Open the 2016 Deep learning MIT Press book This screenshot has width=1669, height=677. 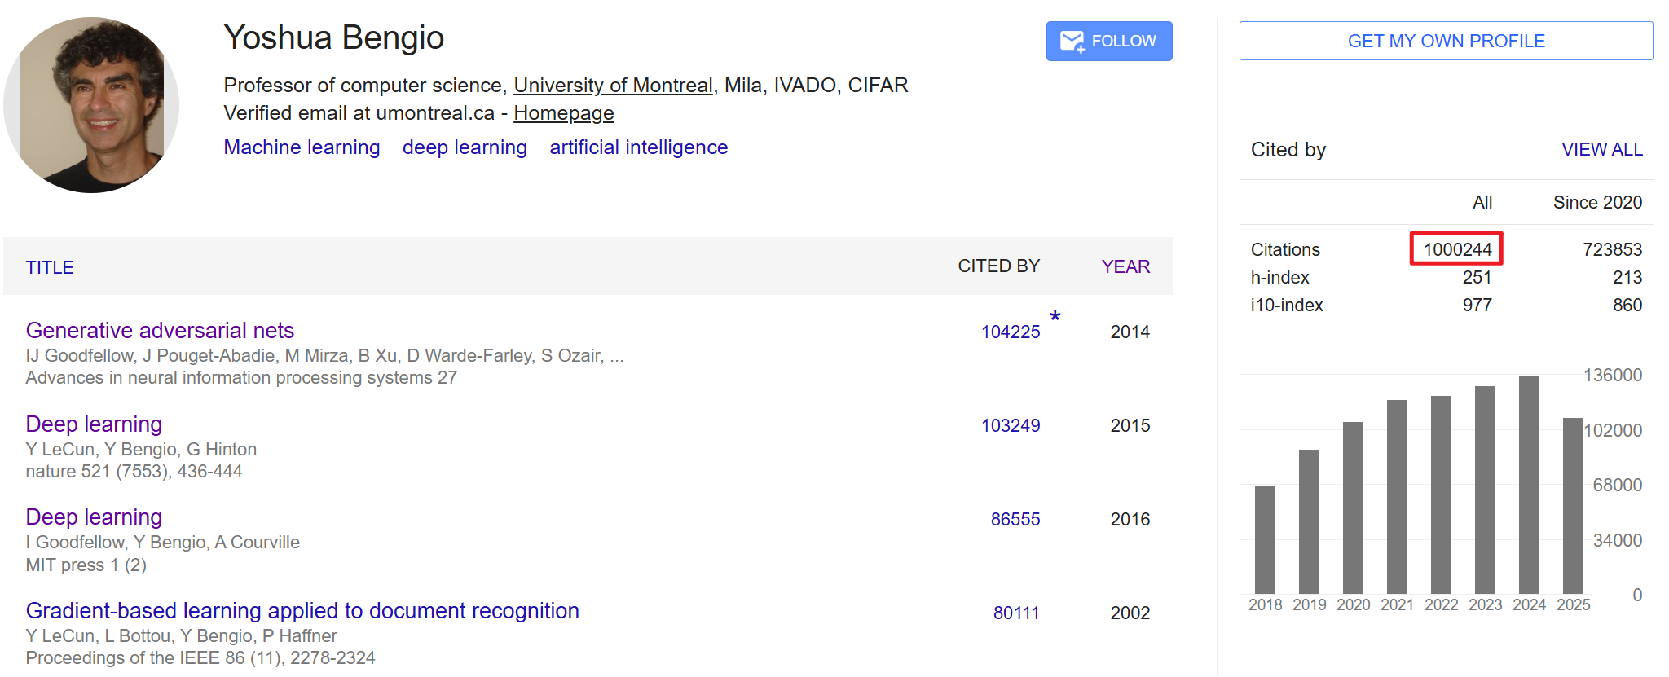94,517
